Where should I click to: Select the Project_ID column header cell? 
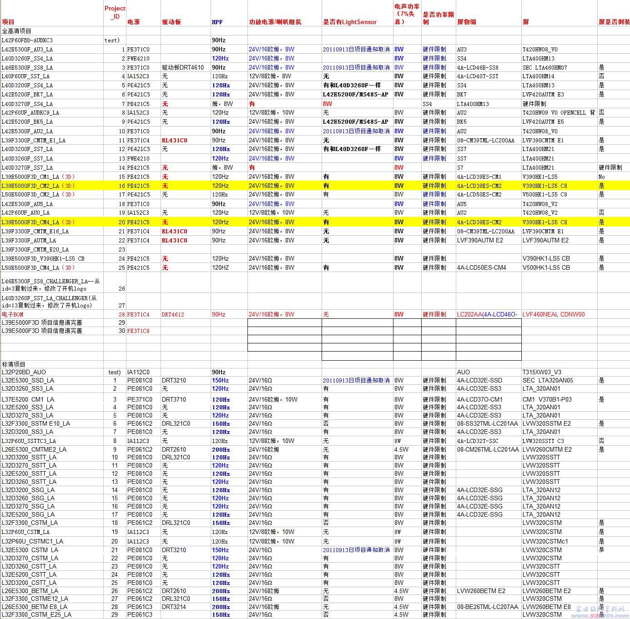115,13
